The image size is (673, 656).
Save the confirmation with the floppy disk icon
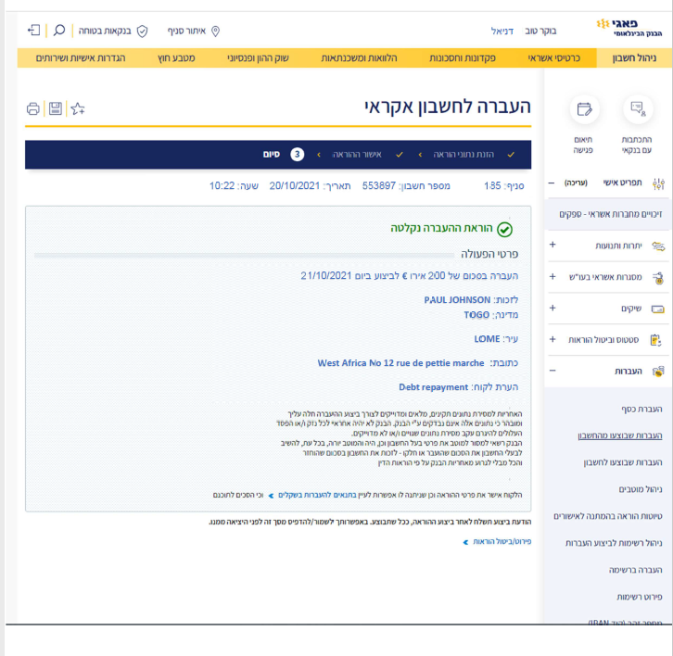[56, 108]
